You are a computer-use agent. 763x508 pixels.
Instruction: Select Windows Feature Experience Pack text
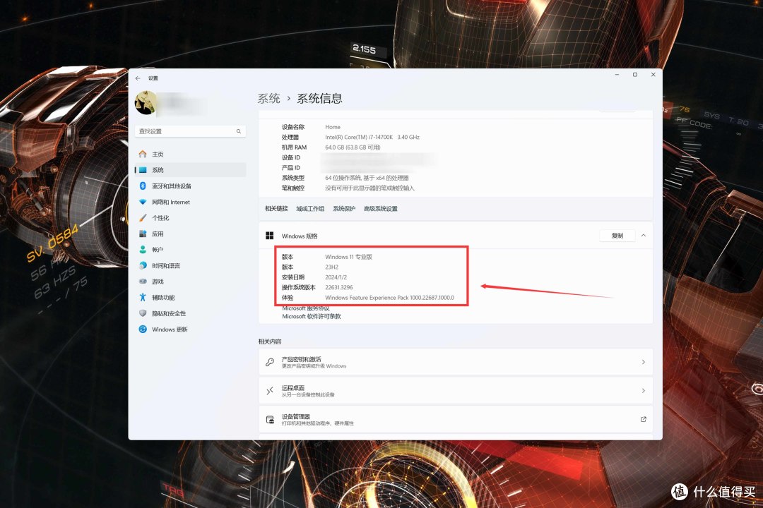click(389, 298)
